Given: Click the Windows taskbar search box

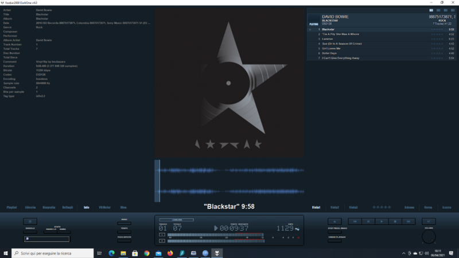Looking at the screenshot, I should 53,253.
